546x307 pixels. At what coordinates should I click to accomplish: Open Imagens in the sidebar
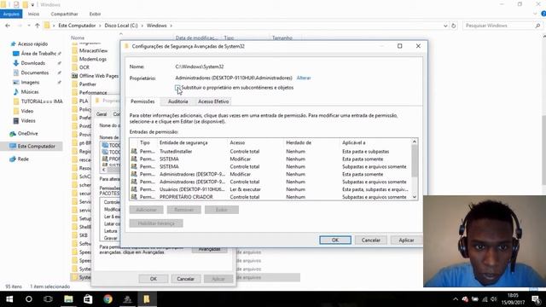click(30, 82)
